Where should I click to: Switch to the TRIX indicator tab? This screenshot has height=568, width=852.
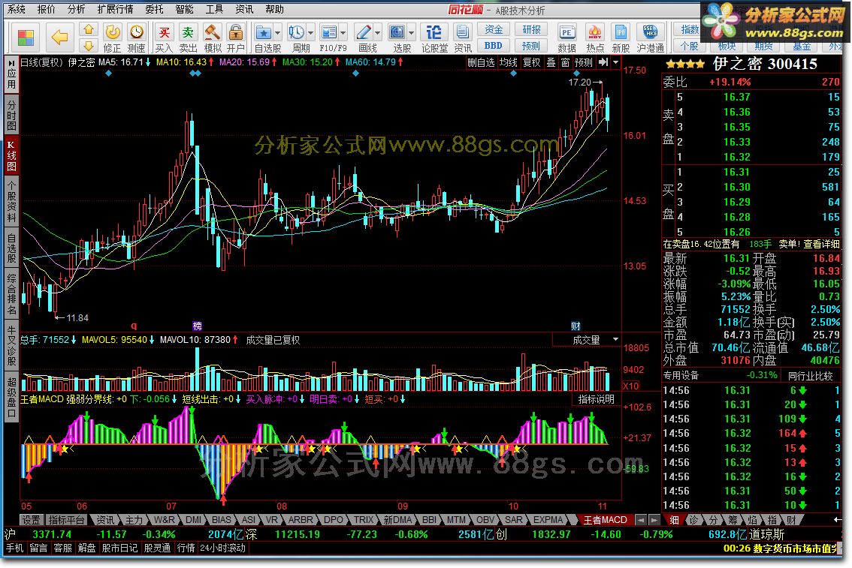(x=364, y=520)
